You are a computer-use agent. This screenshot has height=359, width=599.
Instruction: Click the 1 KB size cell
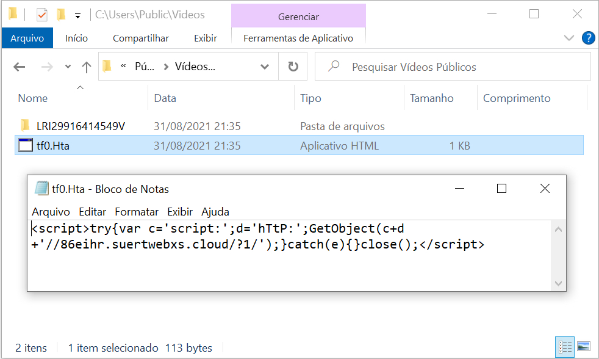(459, 146)
